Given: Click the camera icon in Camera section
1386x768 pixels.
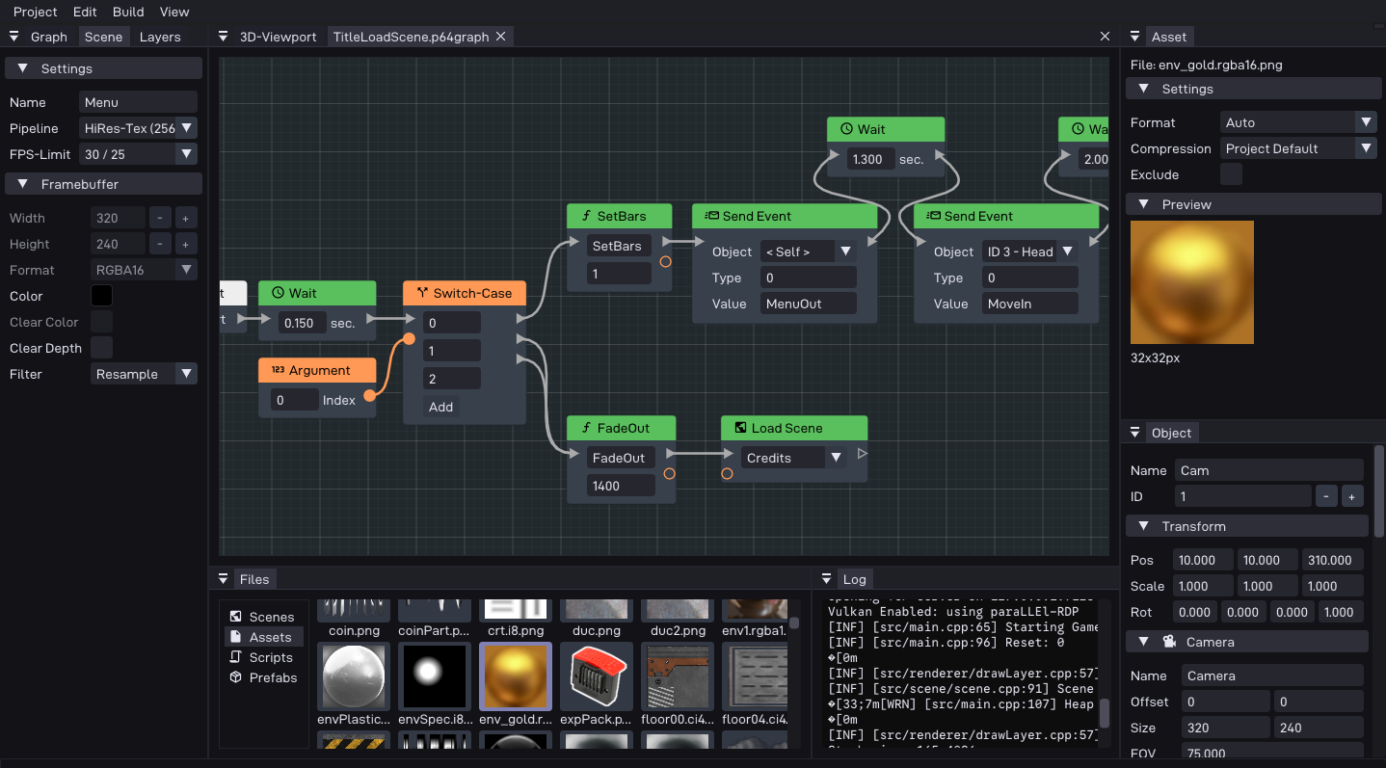Looking at the screenshot, I should pos(1169,642).
